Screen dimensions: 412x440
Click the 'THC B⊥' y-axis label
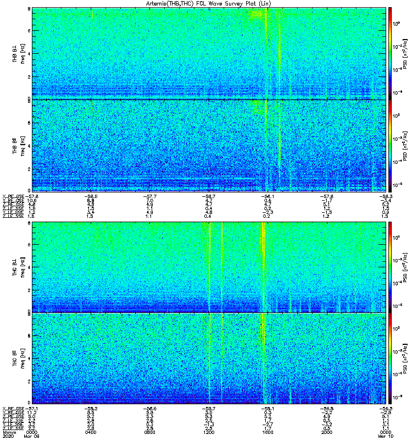[15, 267]
